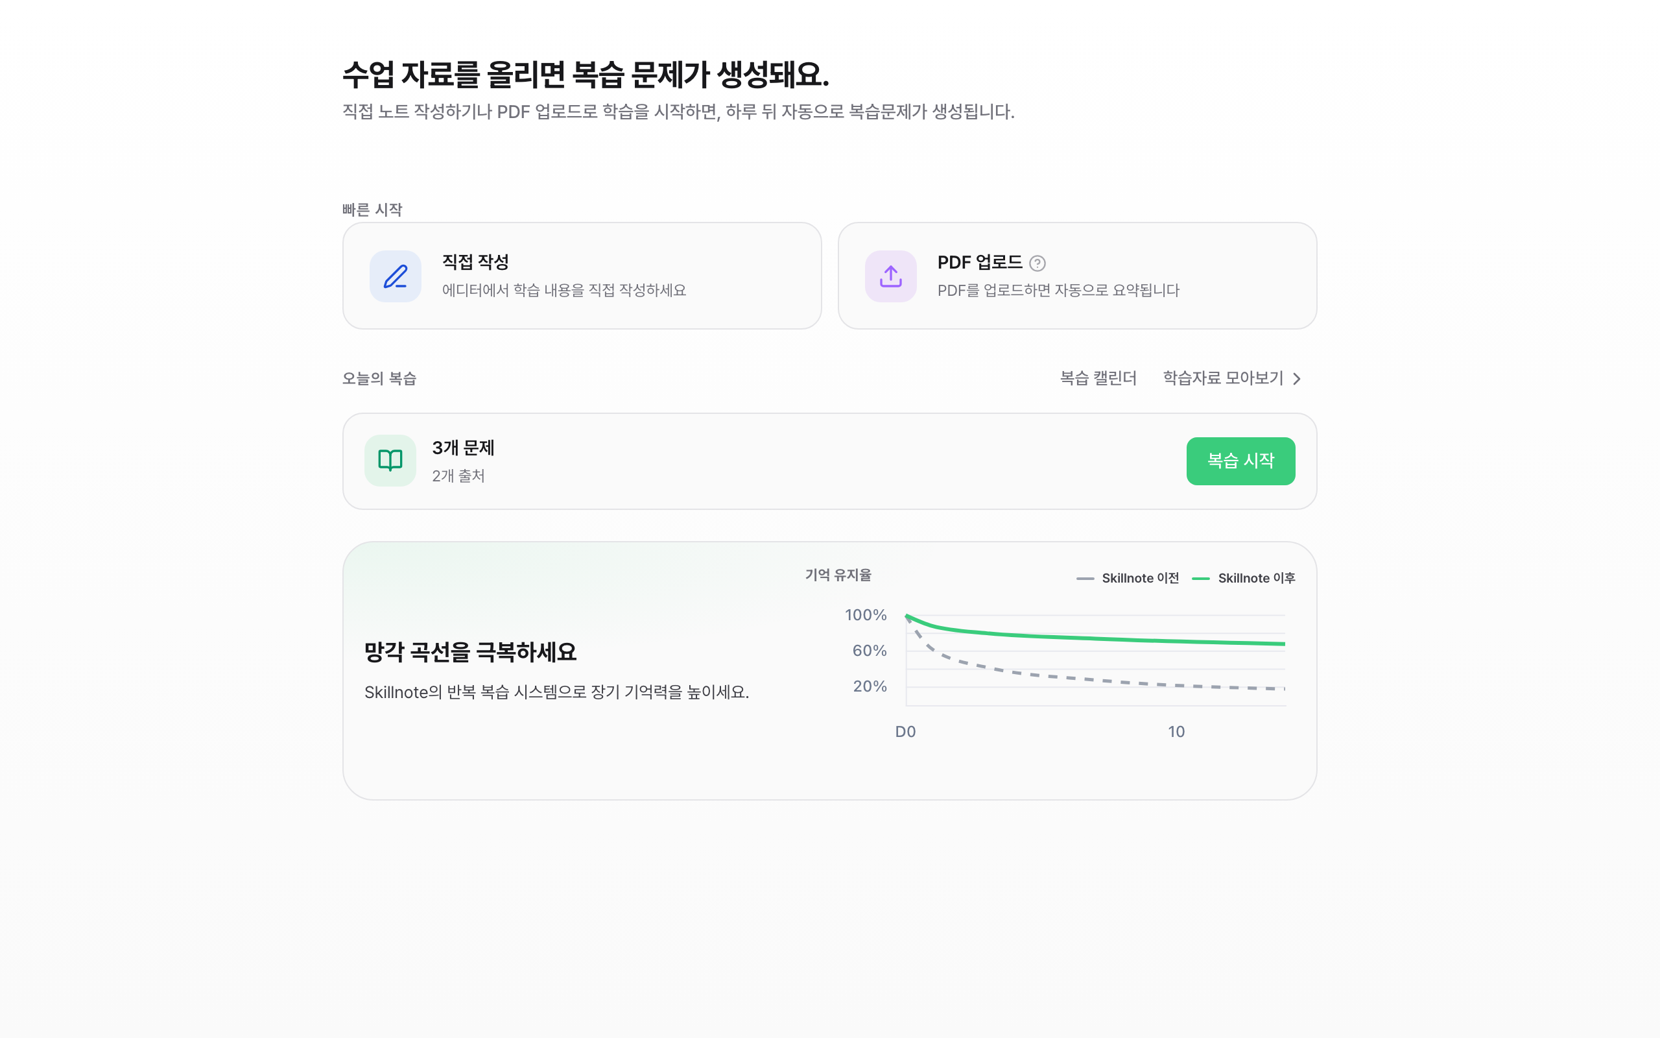Switch to 복습 캘린더
The width and height of the screenshot is (1660, 1038).
pyautogui.click(x=1098, y=378)
